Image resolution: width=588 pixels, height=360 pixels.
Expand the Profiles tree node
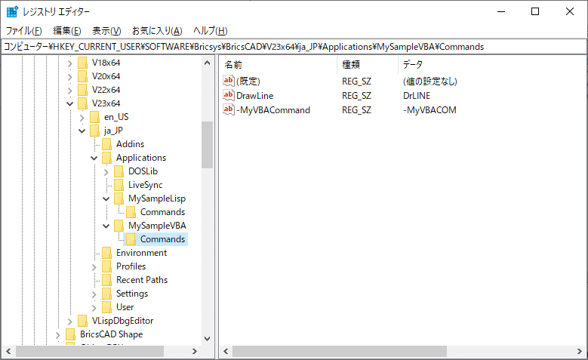(x=94, y=267)
